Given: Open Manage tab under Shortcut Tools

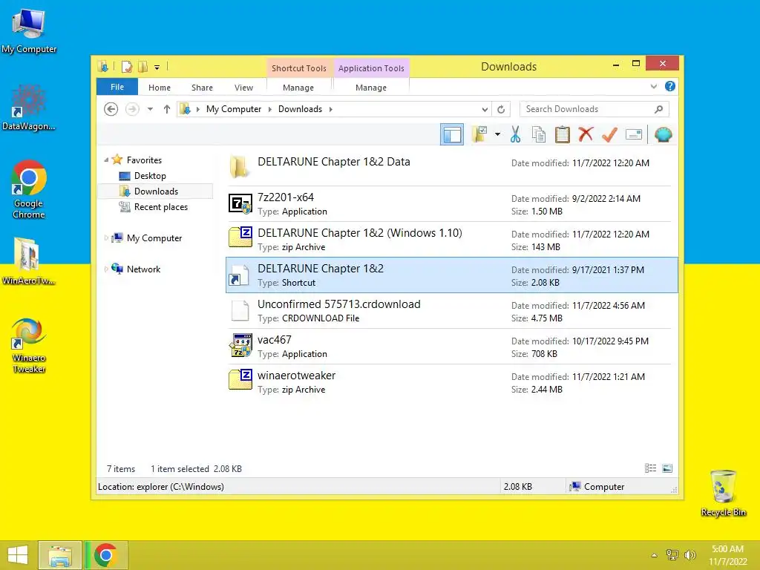Looking at the screenshot, I should pos(298,88).
